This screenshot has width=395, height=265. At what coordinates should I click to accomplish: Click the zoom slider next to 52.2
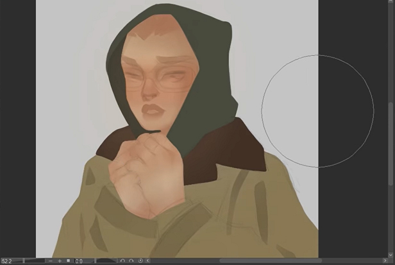(34, 261)
